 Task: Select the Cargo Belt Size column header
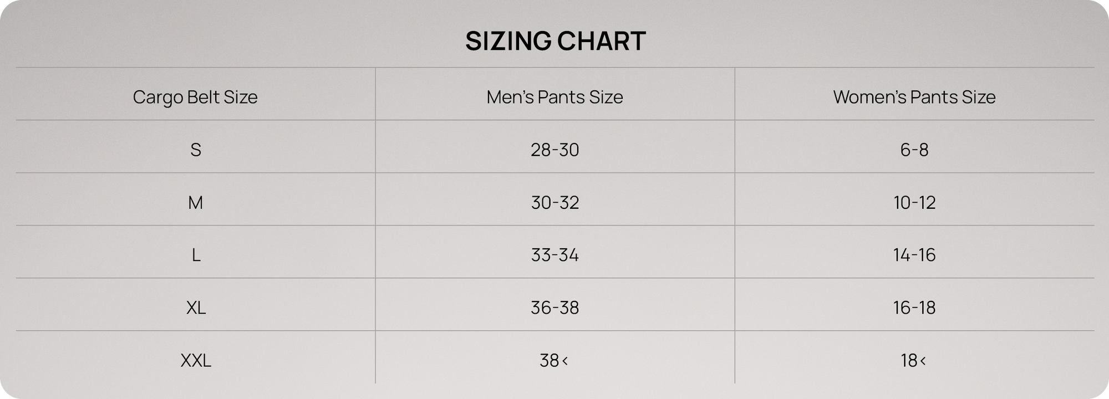tap(195, 97)
